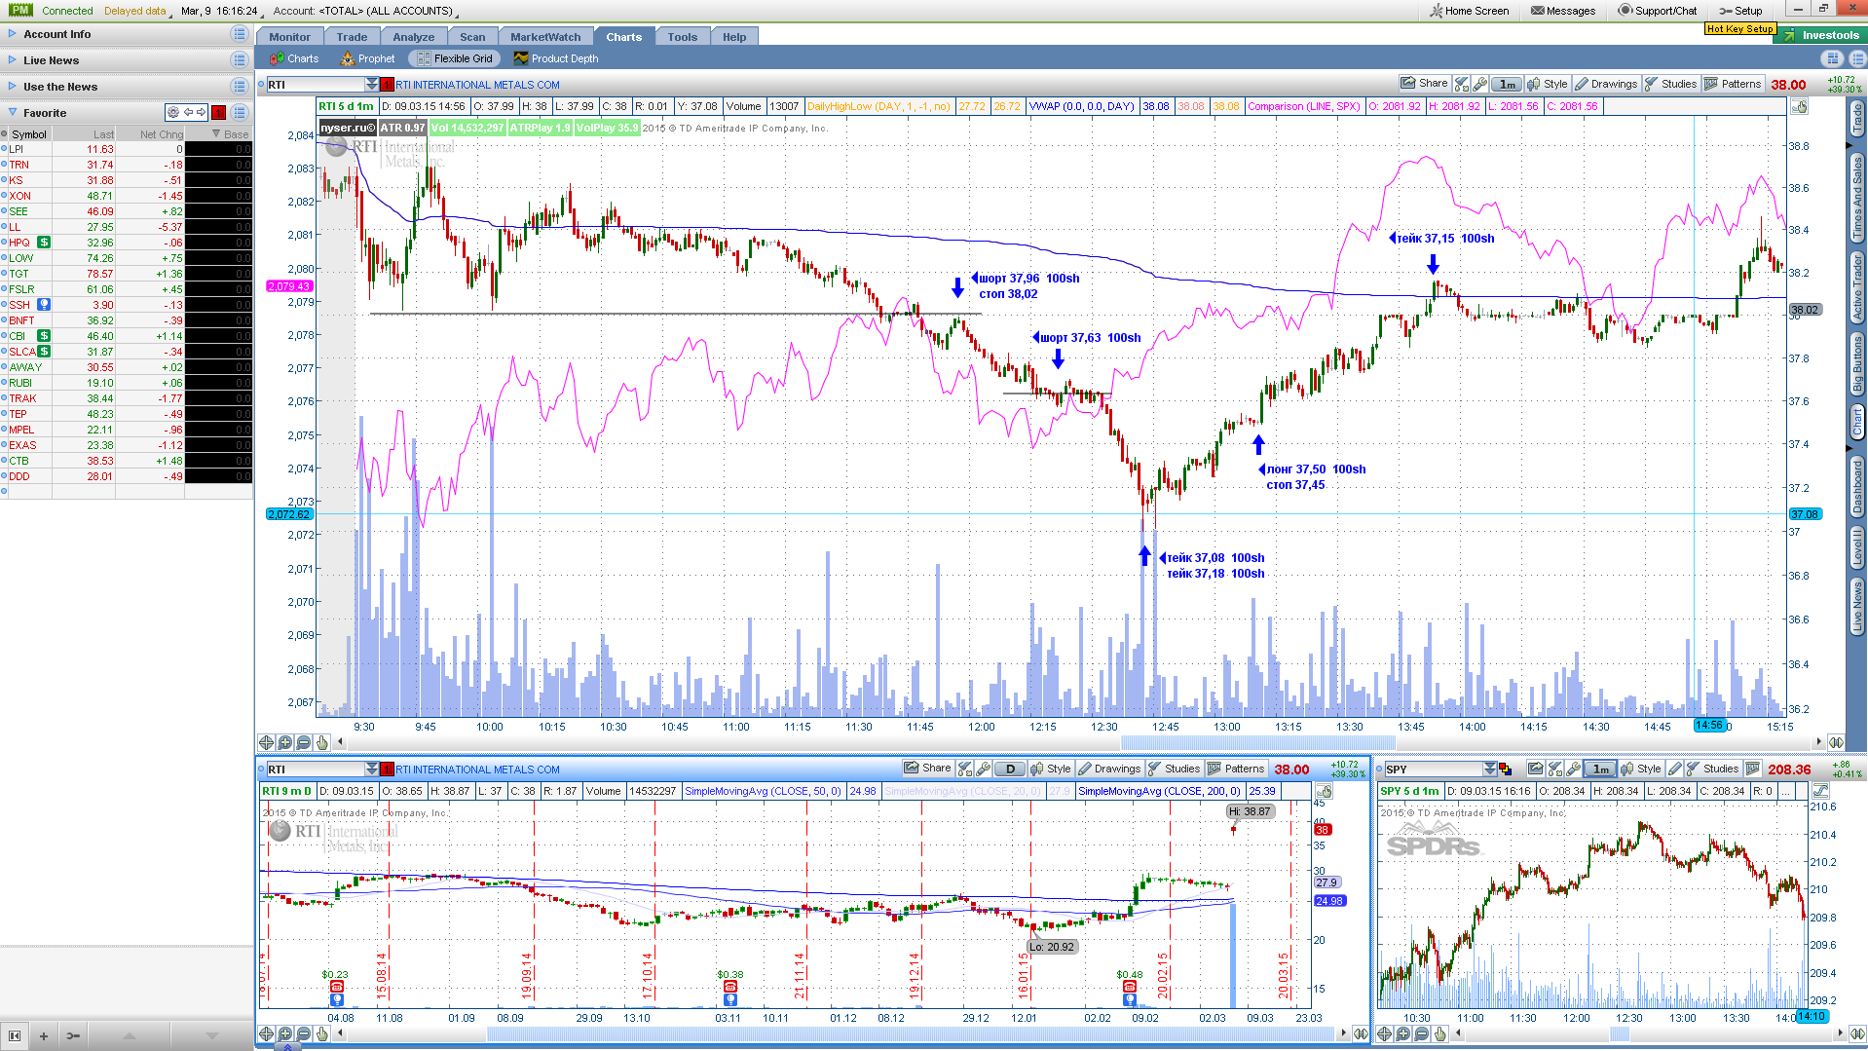Image resolution: width=1868 pixels, height=1051 pixels.
Task: Switch to the Scan tab
Action: click(472, 37)
